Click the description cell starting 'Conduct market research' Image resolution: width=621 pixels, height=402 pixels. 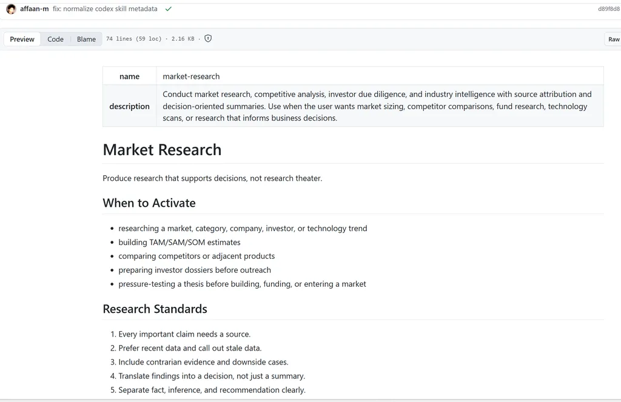pos(380,106)
